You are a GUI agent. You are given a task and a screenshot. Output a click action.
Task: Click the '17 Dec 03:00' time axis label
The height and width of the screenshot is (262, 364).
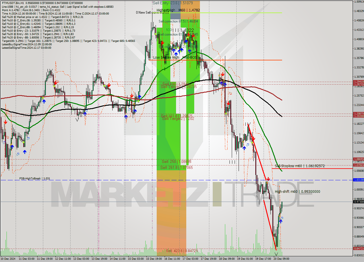coord(190,259)
